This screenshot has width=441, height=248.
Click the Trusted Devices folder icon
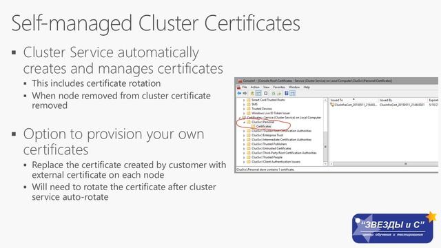tap(249, 109)
